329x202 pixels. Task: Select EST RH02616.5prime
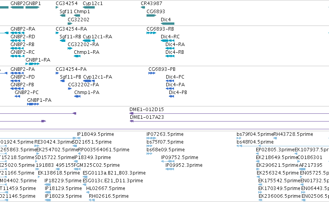[109, 196]
